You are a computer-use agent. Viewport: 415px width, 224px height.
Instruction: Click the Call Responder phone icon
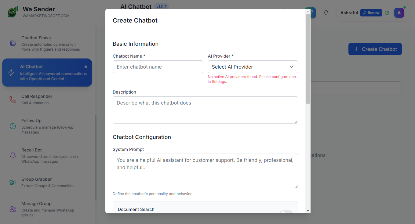tap(13, 99)
